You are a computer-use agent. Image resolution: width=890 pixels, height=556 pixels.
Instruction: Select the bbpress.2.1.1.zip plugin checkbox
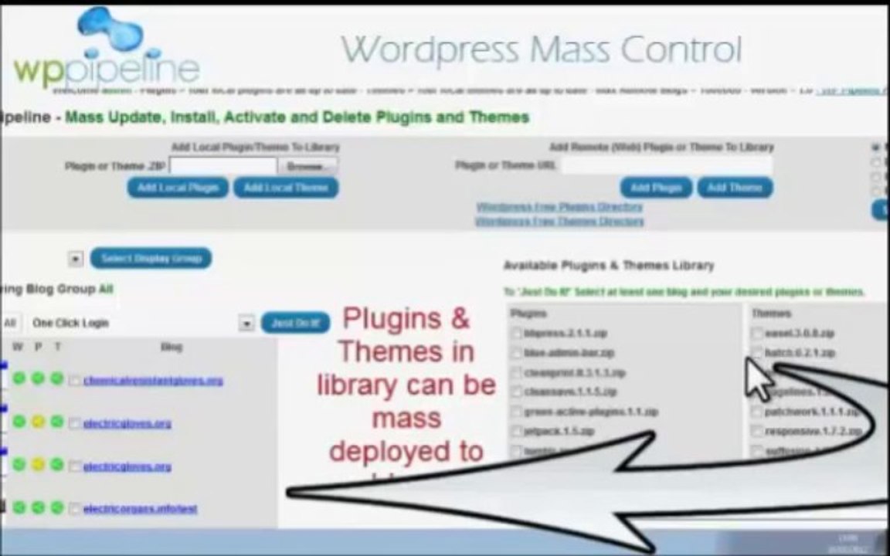pyautogui.click(x=516, y=334)
